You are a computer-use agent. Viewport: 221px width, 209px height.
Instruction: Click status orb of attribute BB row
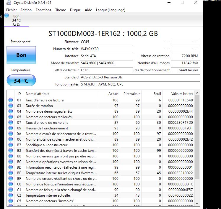tap(11, 156)
